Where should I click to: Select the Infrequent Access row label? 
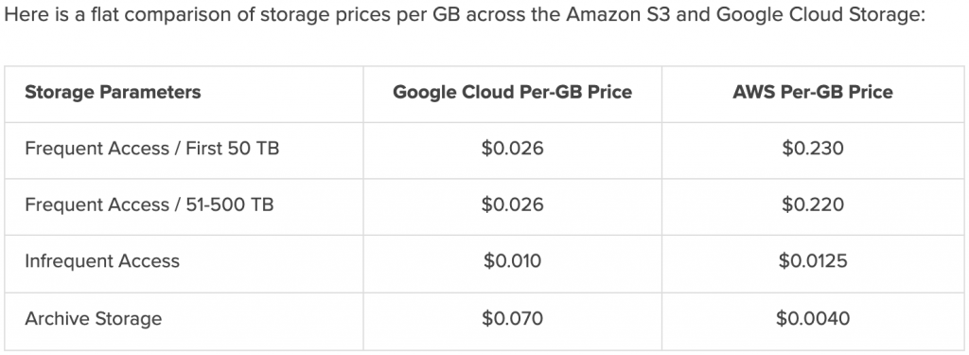(102, 261)
